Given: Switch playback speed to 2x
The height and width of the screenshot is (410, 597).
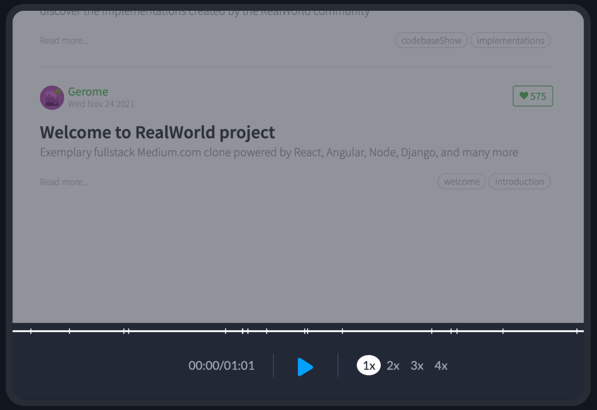Looking at the screenshot, I should [x=393, y=365].
